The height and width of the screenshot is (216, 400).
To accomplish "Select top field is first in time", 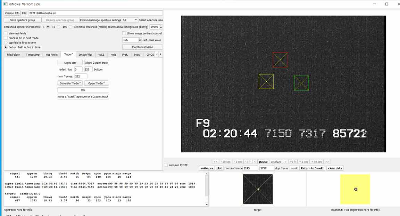I will pyautogui.click(x=6, y=43).
